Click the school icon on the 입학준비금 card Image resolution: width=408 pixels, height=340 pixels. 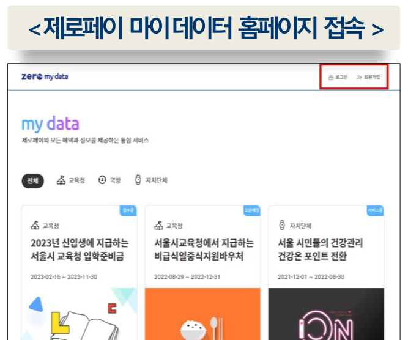35,225
